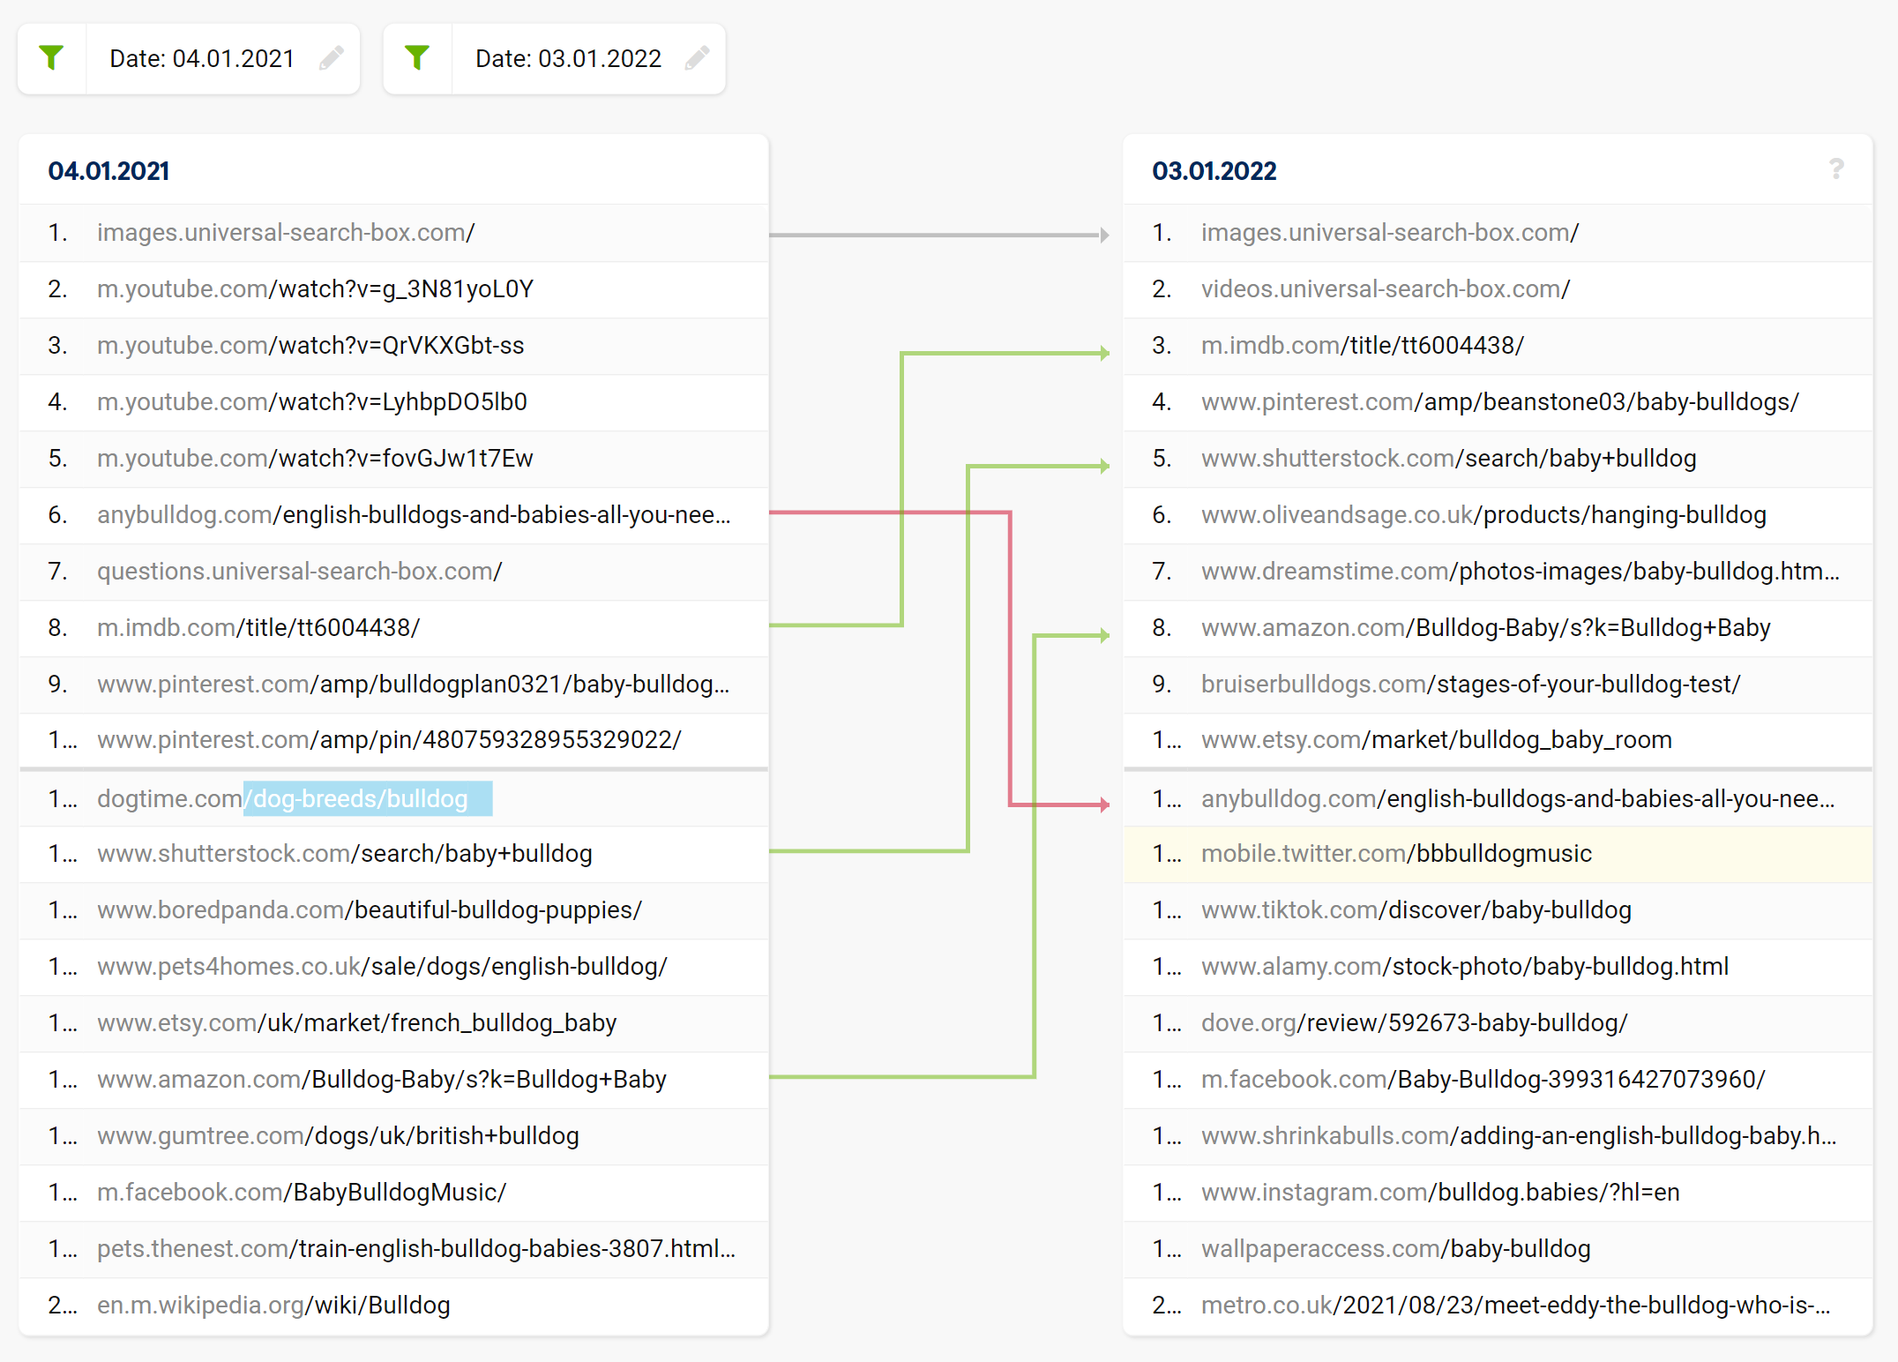
Task: Click amazon.com Bulldog-Baby result in the 03.01.2022 list
Action: click(x=1486, y=628)
